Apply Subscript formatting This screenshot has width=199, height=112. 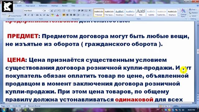[x=41, y=15]
